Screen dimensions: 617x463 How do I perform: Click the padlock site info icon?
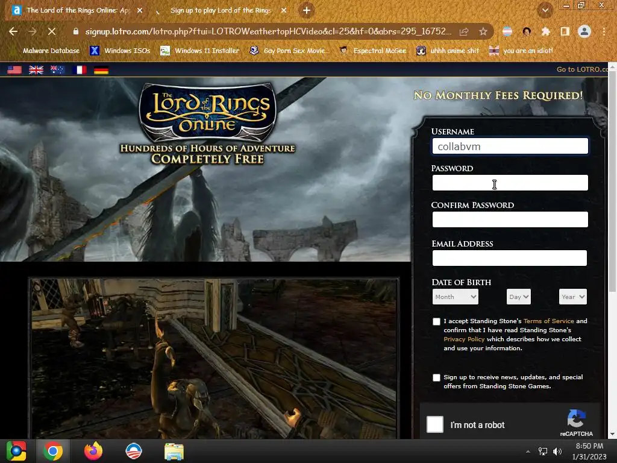[76, 31]
